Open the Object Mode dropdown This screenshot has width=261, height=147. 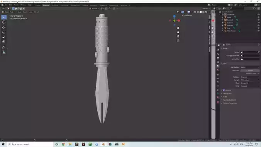click(x=9, y=12)
